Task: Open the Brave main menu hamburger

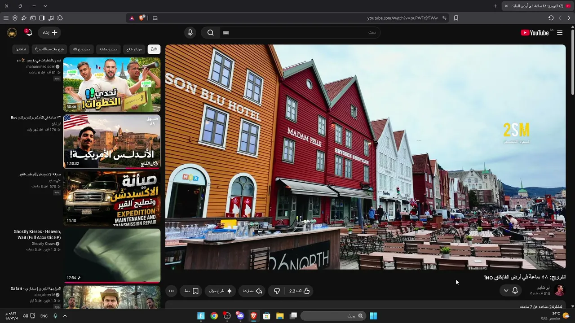Action: pos(6,18)
